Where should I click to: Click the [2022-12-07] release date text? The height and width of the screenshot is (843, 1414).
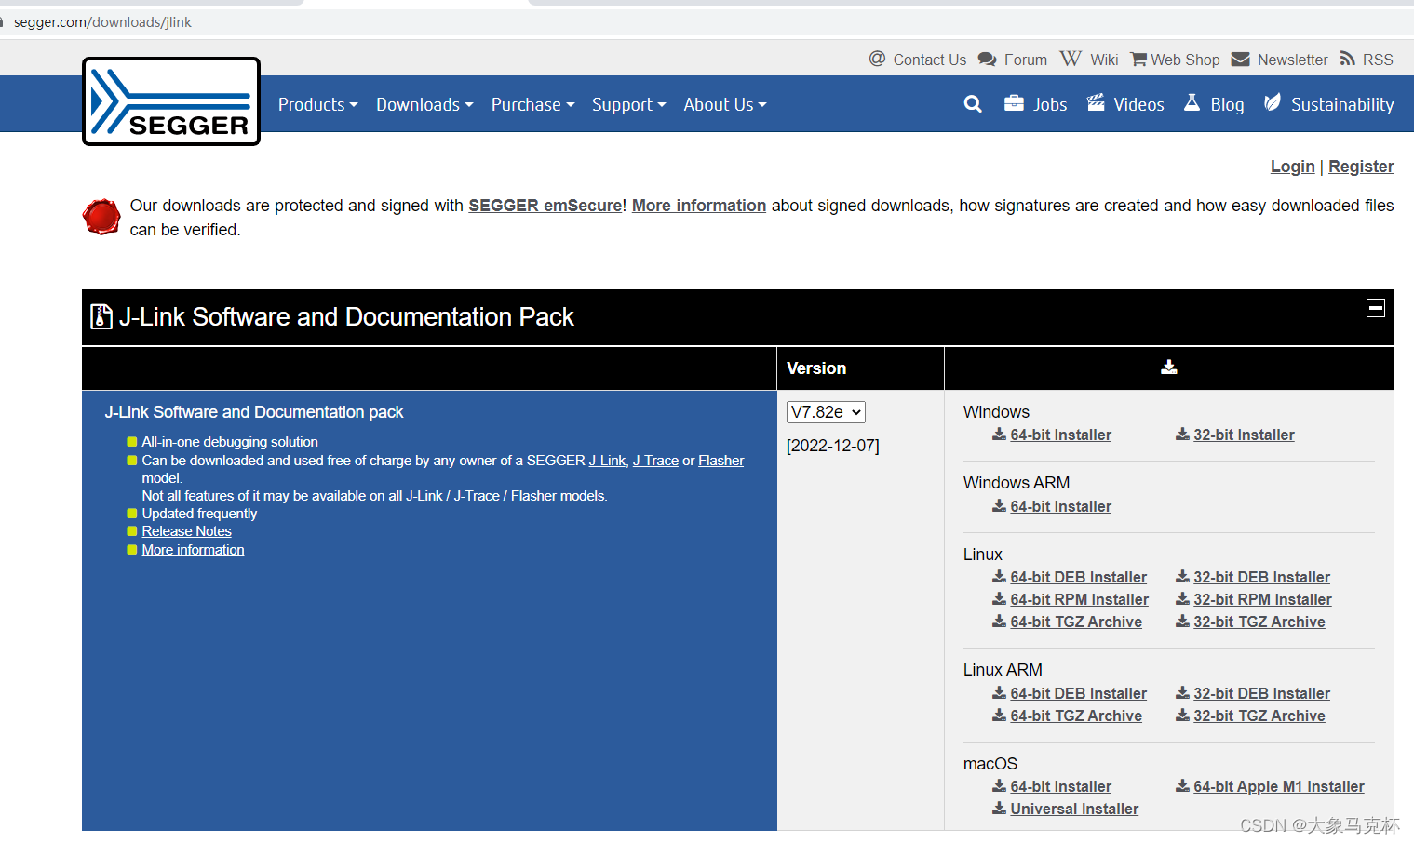[x=832, y=446]
